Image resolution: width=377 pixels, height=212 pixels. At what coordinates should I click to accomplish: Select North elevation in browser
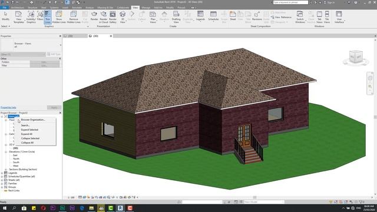(x=16, y=158)
